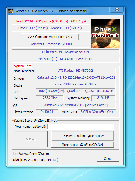Viewport: 135px width, 181px height.
Task: Click the Windows 7 64-bit build field
Action: (76, 105)
